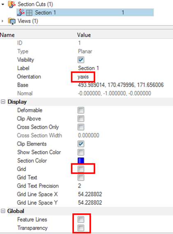Click the Section Cuts folder icon
The image size is (173, 234).
click(12, 5)
